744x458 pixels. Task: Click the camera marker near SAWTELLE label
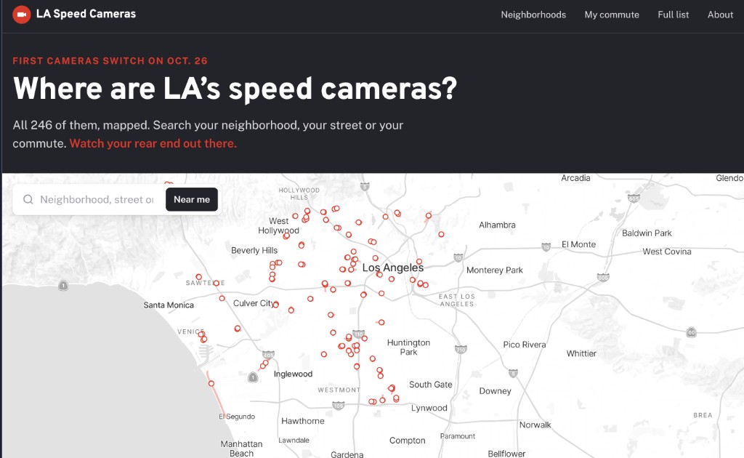click(x=217, y=283)
